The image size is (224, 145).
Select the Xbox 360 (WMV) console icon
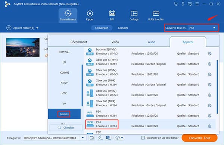tap(90, 93)
